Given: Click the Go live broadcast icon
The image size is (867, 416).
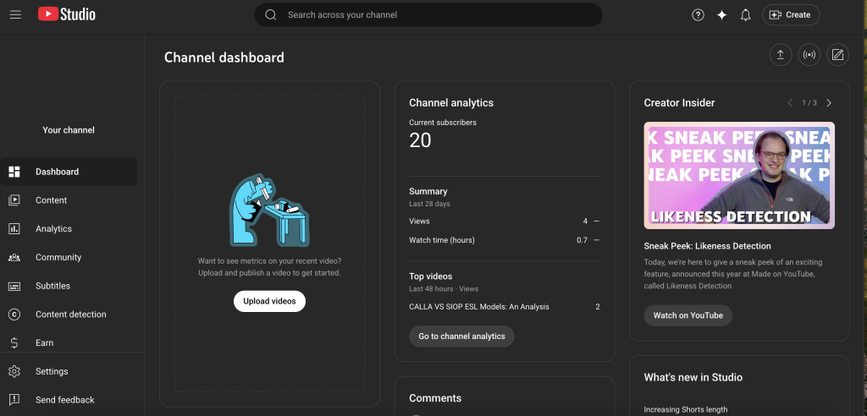Looking at the screenshot, I should (x=809, y=55).
